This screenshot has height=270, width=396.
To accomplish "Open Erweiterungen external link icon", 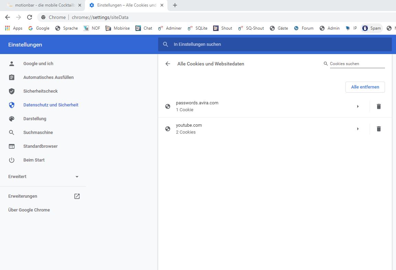I will pos(77,196).
